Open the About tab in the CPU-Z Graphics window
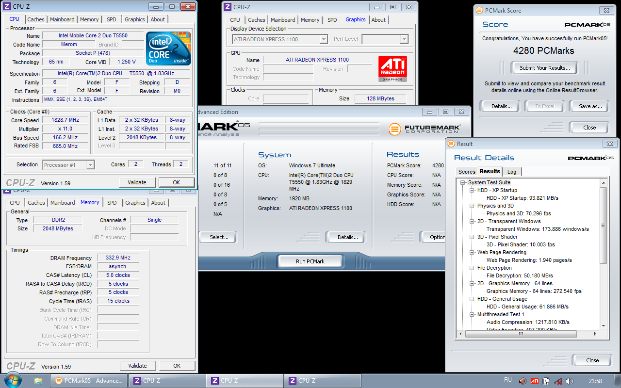Screen dimensions: 621x388 click(378, 20)
